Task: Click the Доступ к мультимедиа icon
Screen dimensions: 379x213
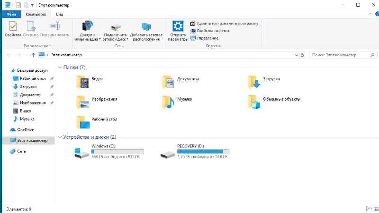Action: click(87, 26)
